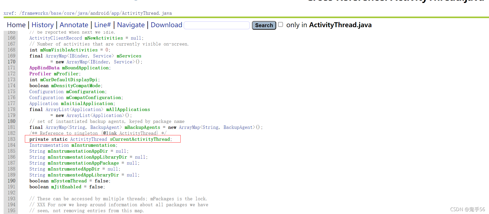Open the Home menu link

pyautogui.click(x=16, y=25)
